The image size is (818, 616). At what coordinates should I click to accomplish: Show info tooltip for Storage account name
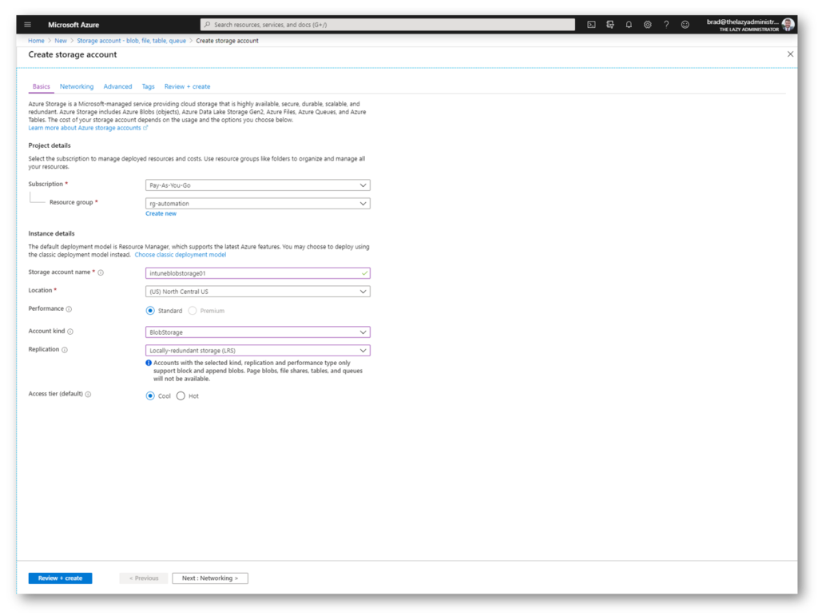(101, 272)
